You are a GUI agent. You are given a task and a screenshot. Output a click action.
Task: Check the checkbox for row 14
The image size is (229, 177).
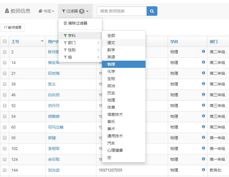(5, 63)
